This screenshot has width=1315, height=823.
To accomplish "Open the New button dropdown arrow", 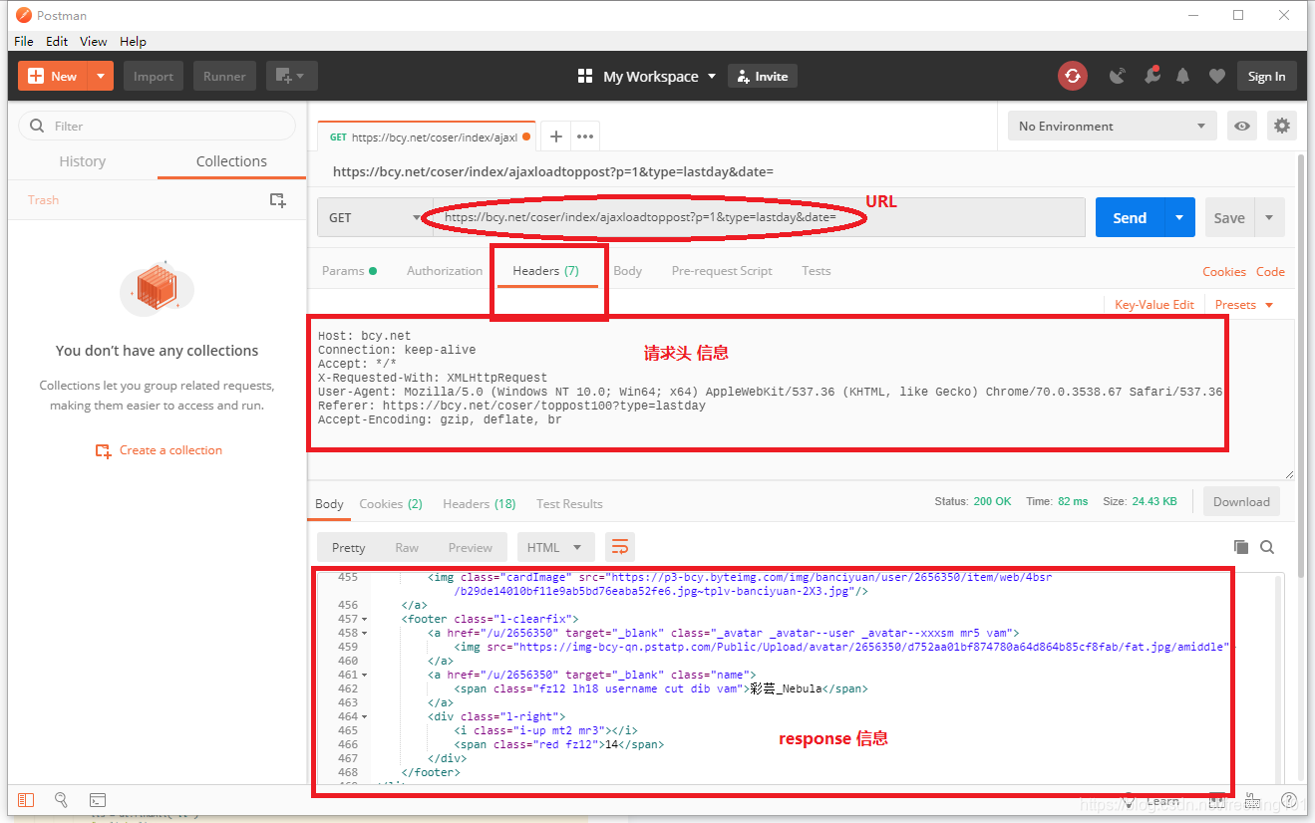I will point(102,76).
